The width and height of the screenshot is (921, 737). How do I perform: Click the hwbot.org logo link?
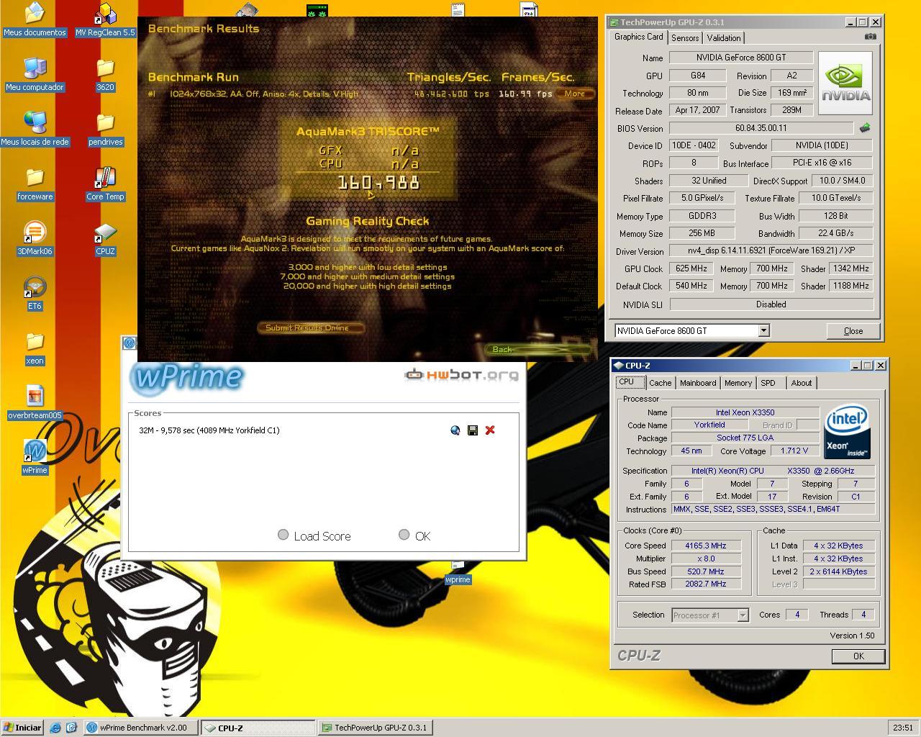tap(460, 374)
